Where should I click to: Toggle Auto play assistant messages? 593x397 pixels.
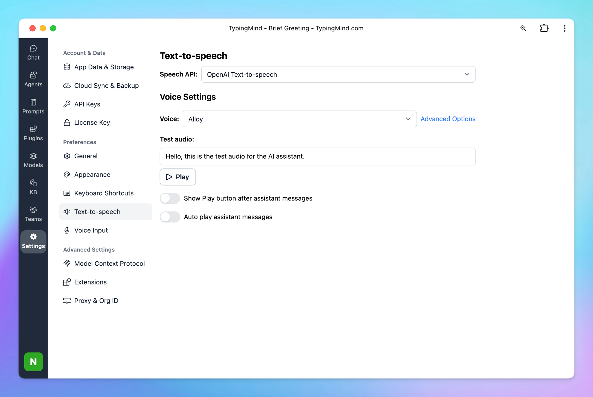170,217
